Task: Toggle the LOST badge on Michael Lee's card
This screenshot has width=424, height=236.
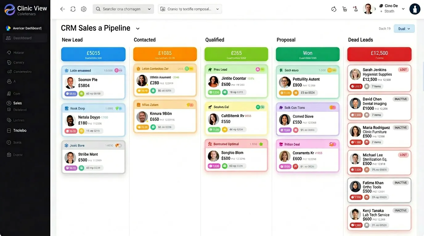Action: [x=403, y=155]
